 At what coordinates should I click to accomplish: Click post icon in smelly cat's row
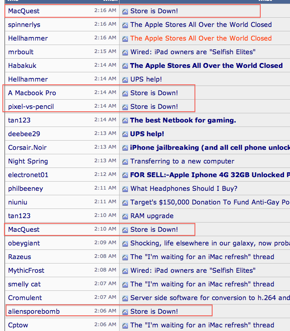(x=125, y=285)
